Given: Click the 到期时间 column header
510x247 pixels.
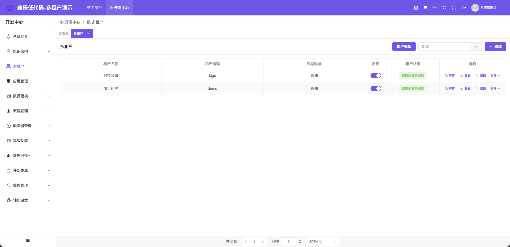Looking at the screenshot, I should (x=314, y=64).
